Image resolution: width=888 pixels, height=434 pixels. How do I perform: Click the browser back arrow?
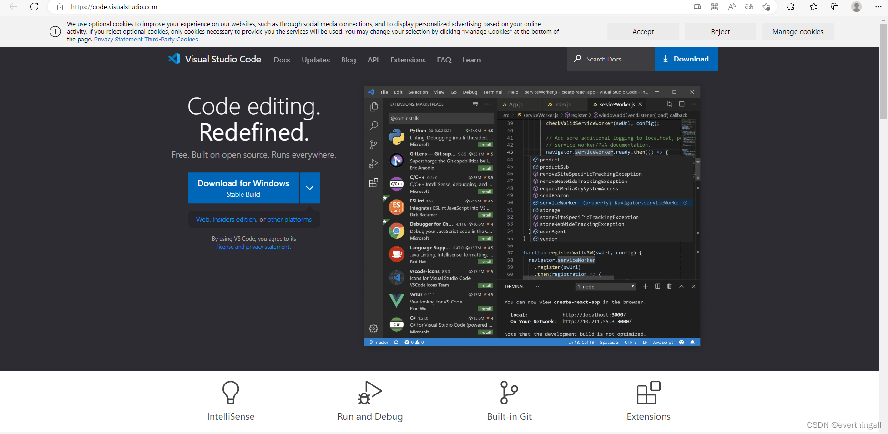click(x=13, y=7)
